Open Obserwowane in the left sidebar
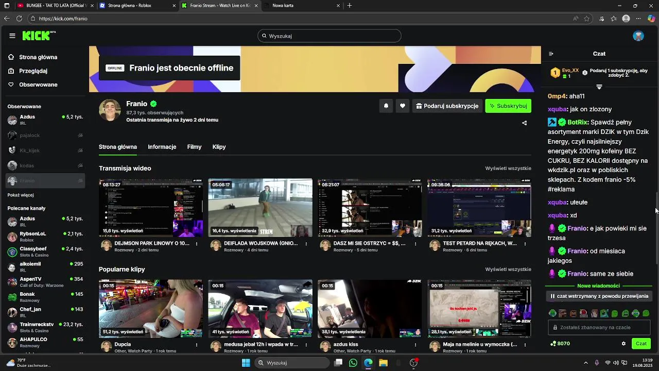Image resolution: width=659 pixels, height=371 pixels. (x=38, y=85)
